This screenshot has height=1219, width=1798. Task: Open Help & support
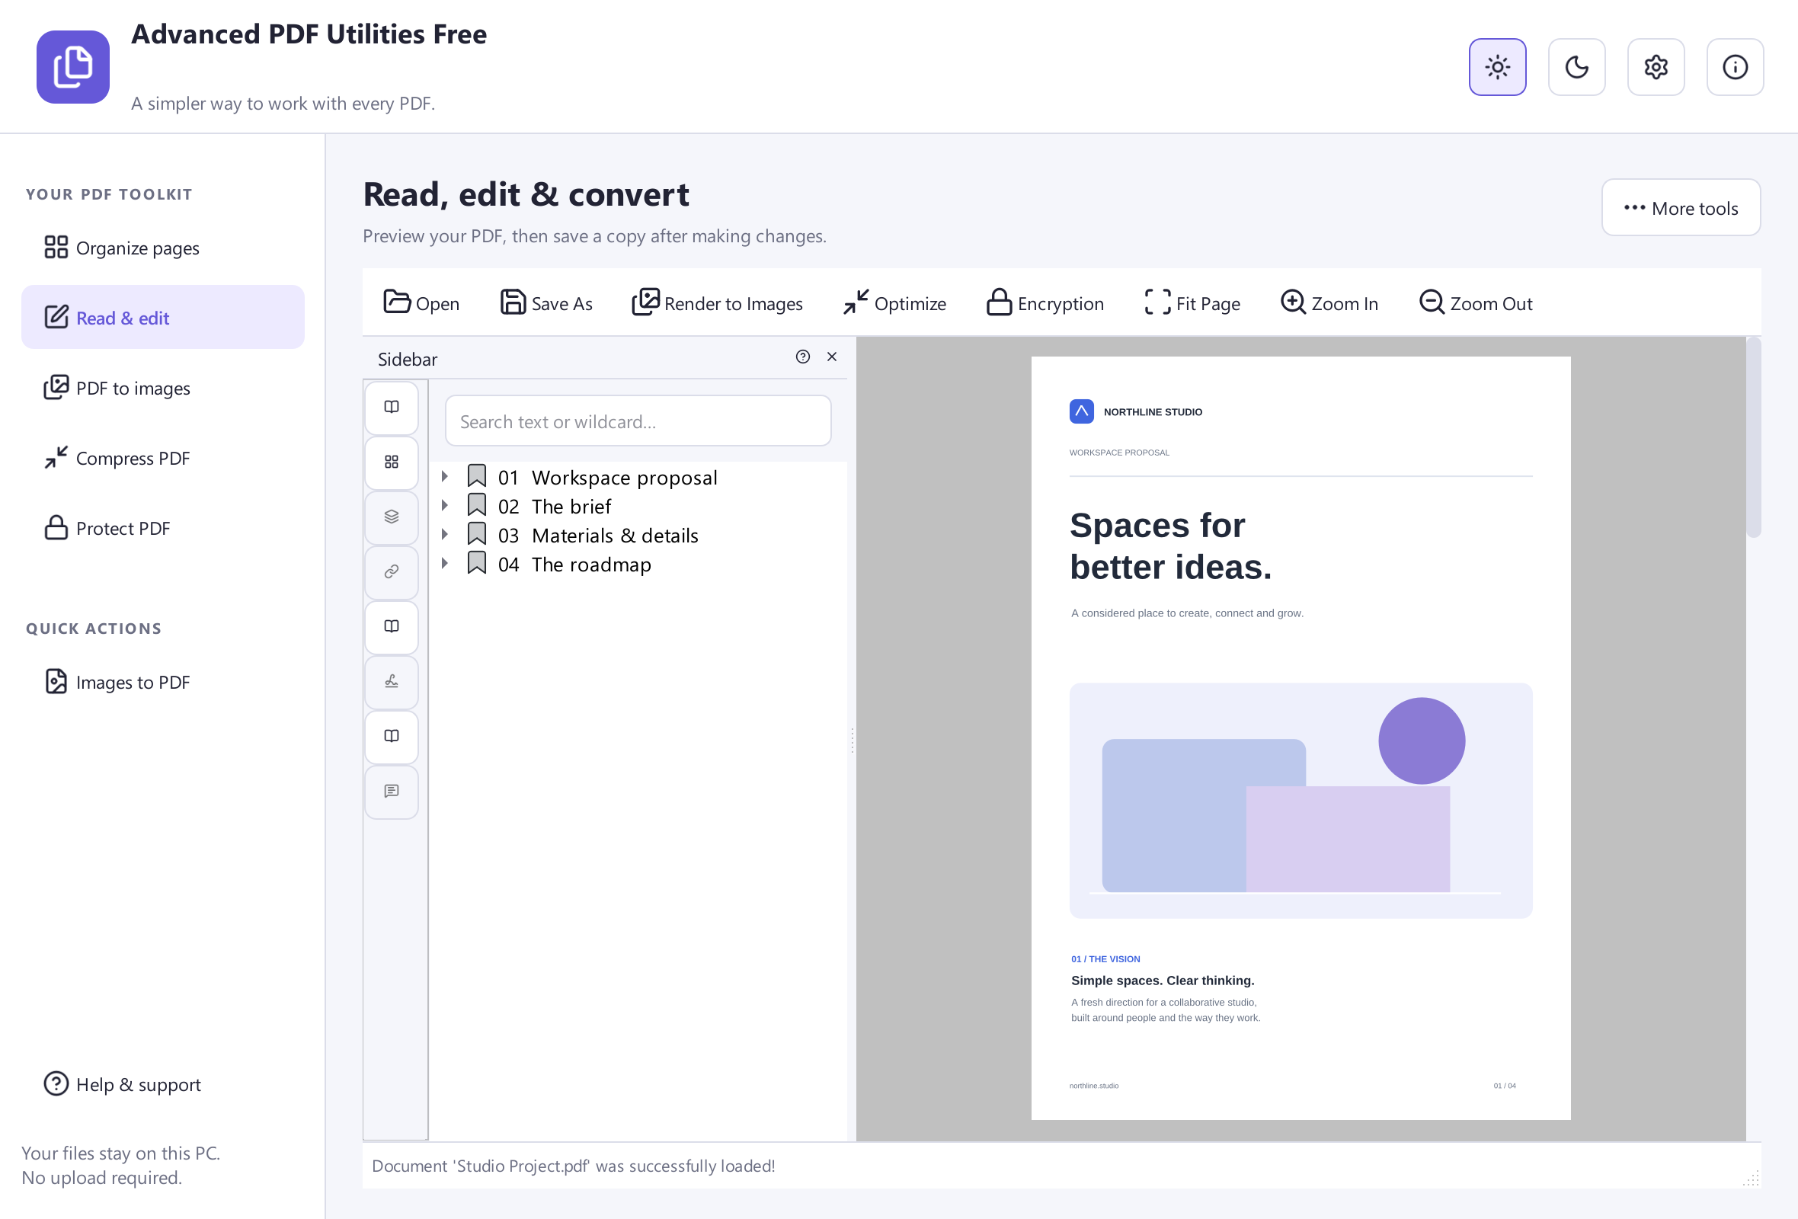point(162,1083)
